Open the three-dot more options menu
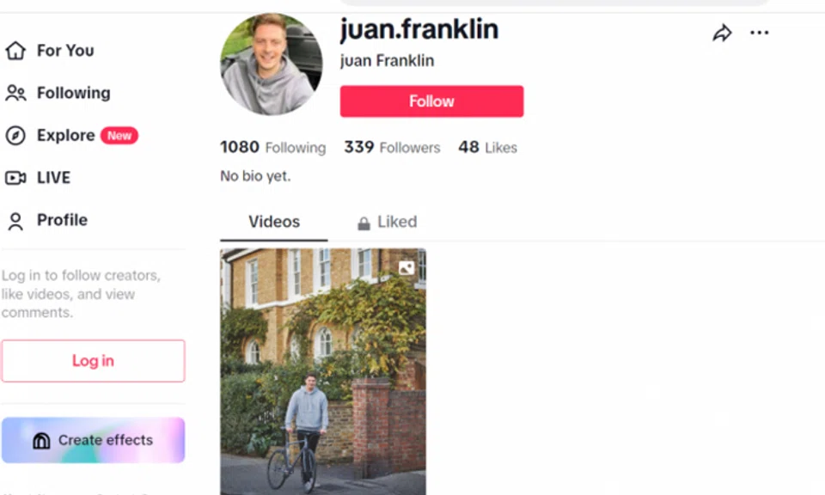This screenshot has height=495, width=825. click(x=759, y=33)
